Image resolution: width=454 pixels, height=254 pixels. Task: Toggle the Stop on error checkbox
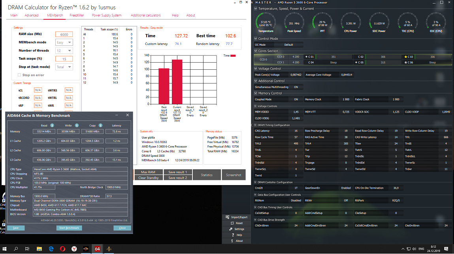click(x=19, y=75)
